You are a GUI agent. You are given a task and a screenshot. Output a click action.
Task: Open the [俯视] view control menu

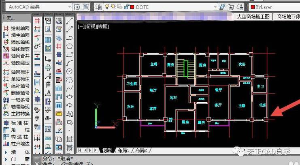[x=90, y=26]
